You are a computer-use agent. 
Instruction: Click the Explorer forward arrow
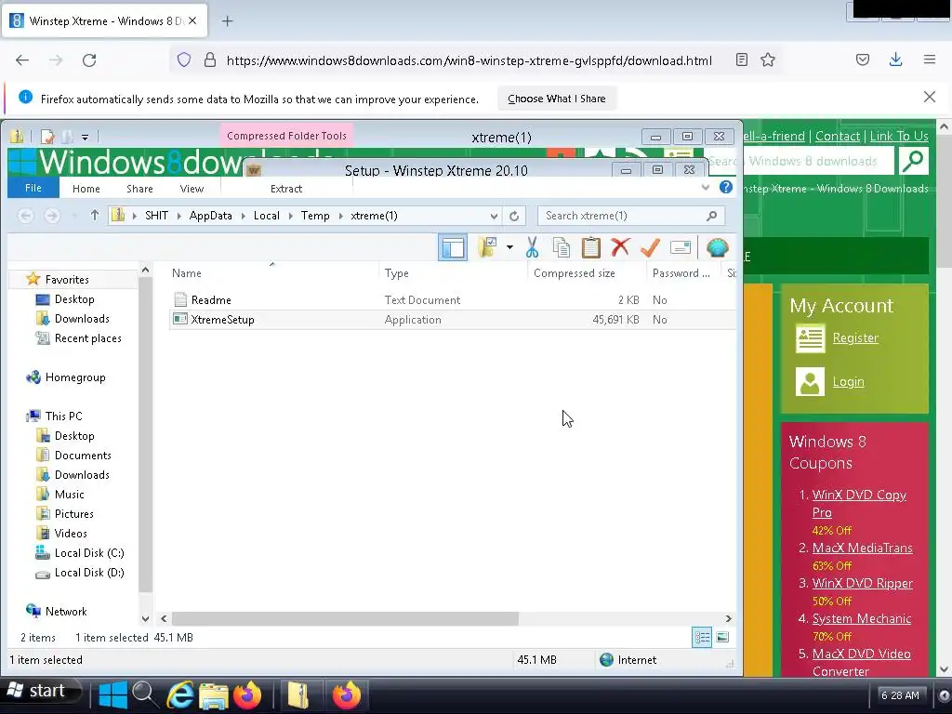point(52,216)
